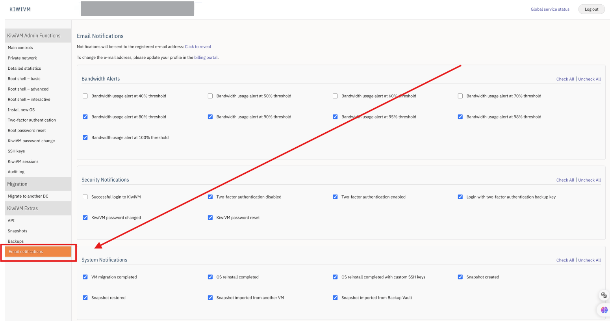The width and height of the screenshot is (610, 321).
Task: Open Root password reset page
Action: (27, 130)
